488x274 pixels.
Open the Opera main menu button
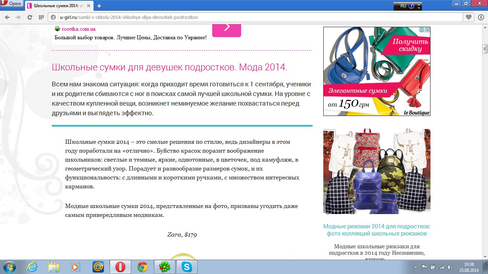pyautogui.click(x=11, y=4)
